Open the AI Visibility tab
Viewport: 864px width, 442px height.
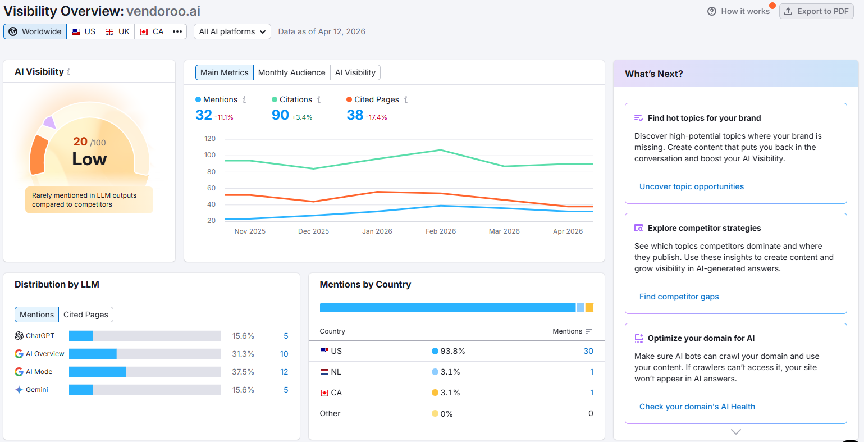[x=355, y=72]
